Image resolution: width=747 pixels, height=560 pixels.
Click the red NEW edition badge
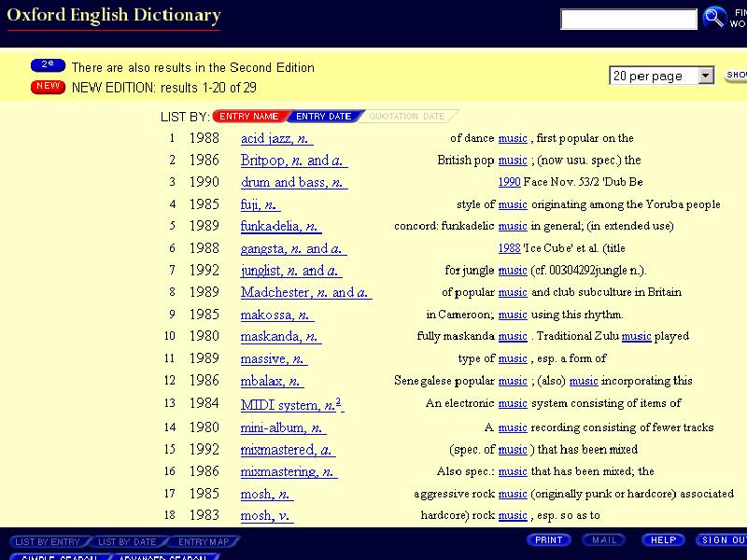48,87
